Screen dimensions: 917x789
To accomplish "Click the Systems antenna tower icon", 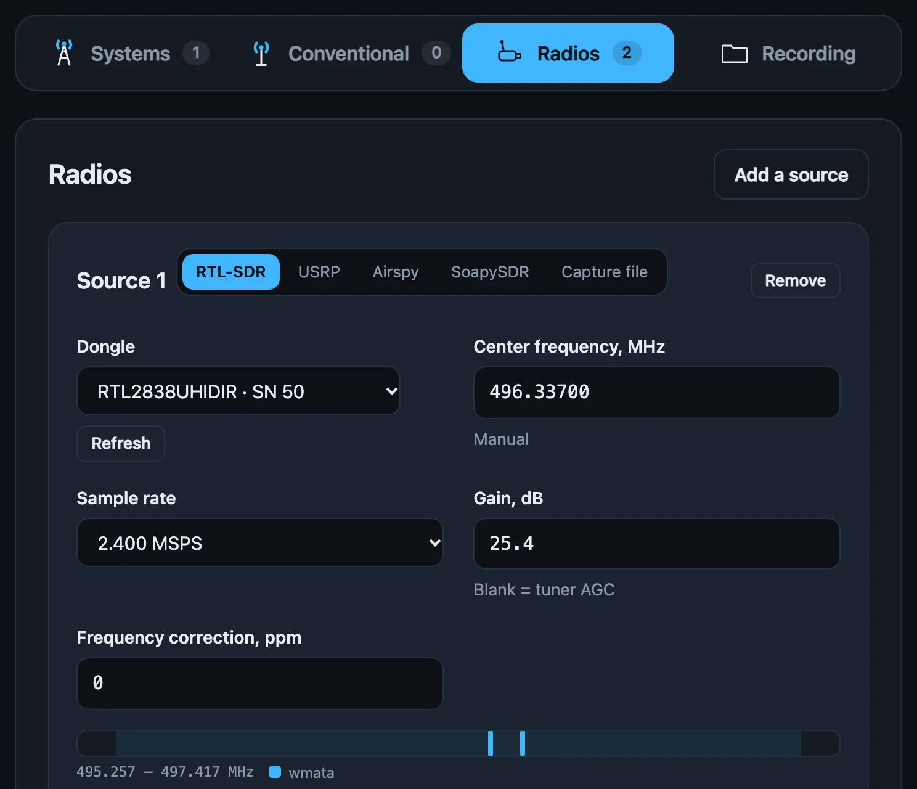I will [64, 53].
